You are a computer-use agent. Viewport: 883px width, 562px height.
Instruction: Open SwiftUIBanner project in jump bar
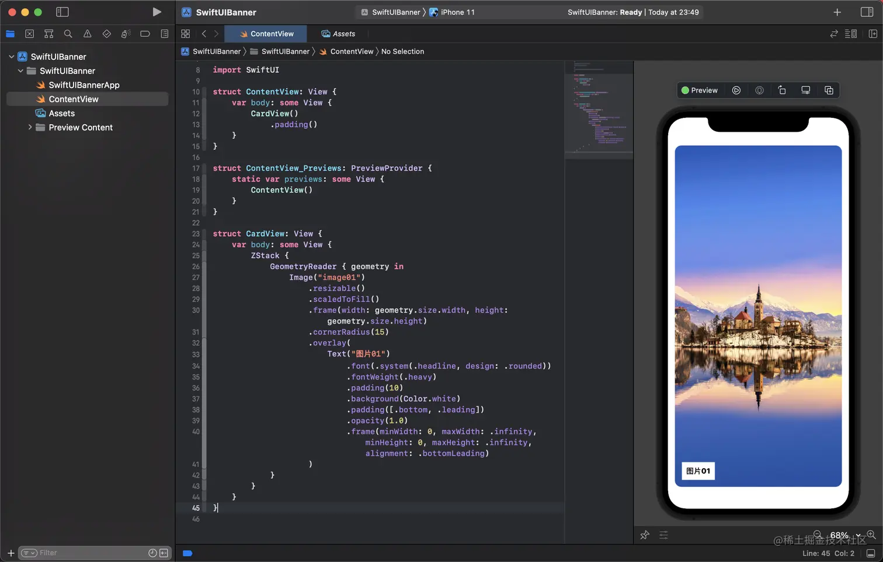211,51
